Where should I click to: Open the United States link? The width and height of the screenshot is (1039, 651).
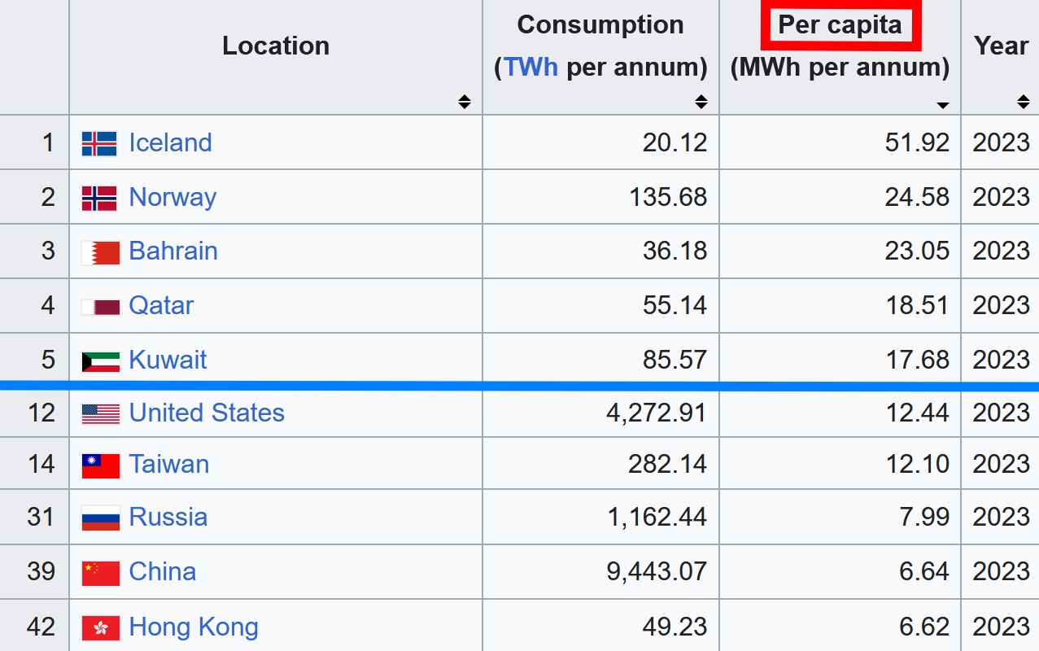[x=207, y=413]
